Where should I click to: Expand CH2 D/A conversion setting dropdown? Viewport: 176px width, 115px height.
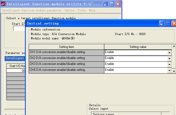coord(169,58)
